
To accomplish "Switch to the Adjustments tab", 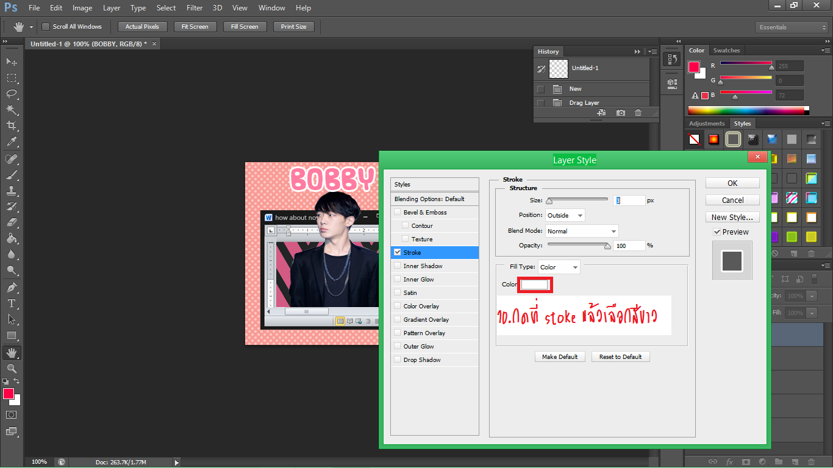I will coord(707,124).
